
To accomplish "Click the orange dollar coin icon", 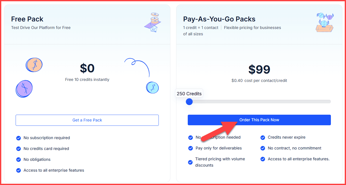I will tap(34, 65).
